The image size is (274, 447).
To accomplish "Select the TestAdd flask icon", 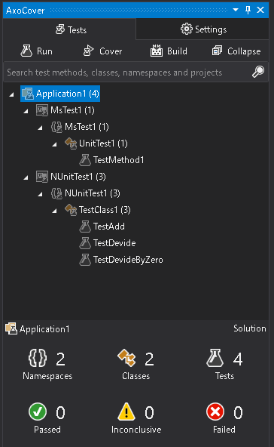I will point(85,227).
